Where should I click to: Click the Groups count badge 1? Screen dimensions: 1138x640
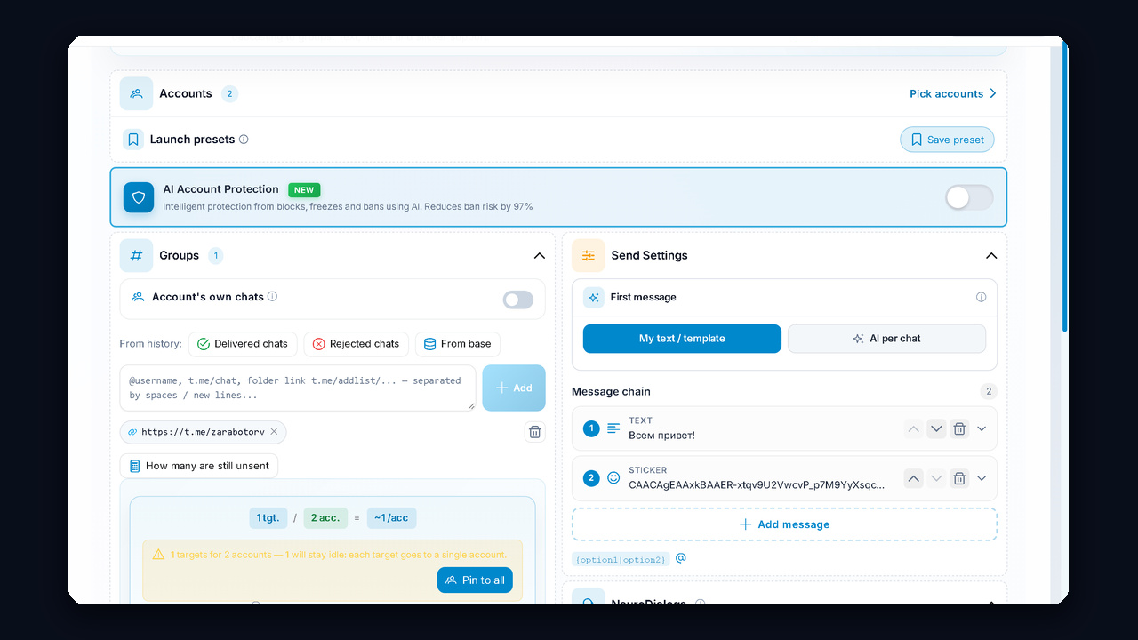click(x=215, y=256)
